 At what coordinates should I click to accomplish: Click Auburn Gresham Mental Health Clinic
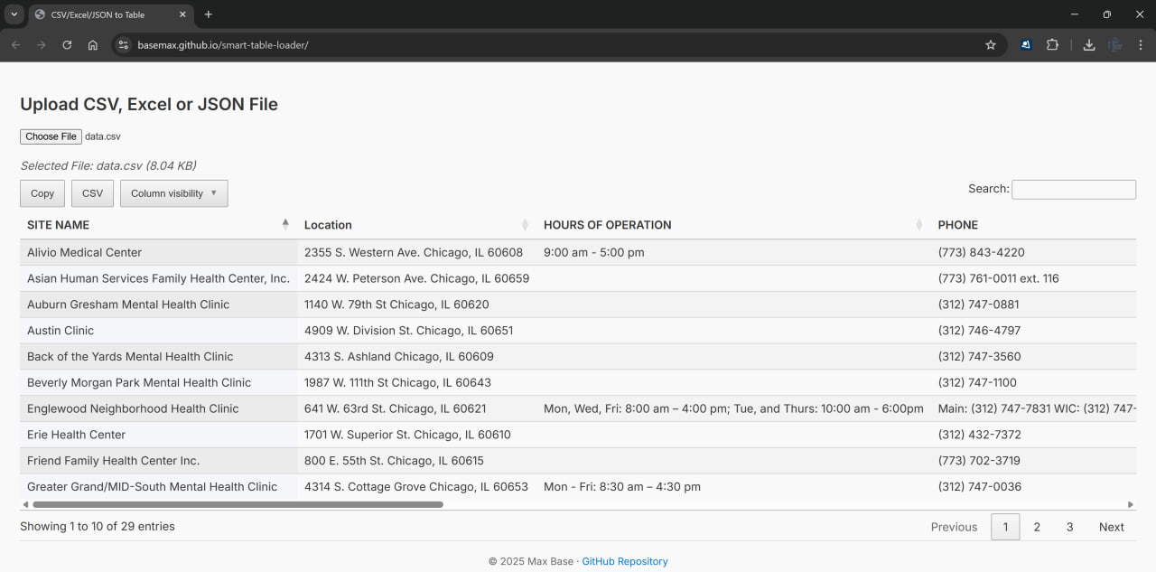[128, 305]
